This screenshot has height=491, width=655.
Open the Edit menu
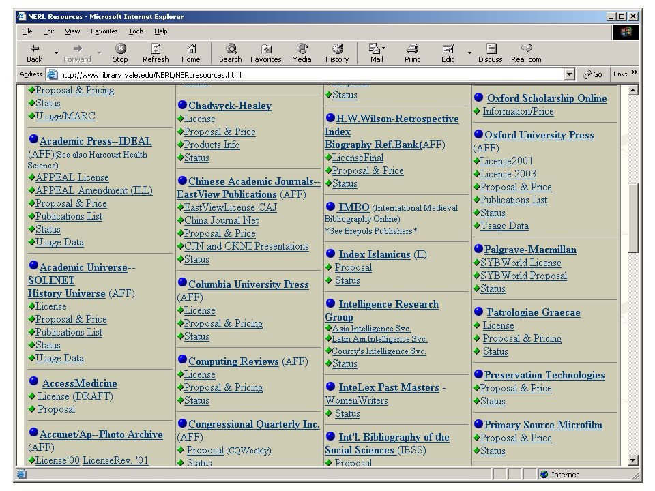(x=48, y=31)
